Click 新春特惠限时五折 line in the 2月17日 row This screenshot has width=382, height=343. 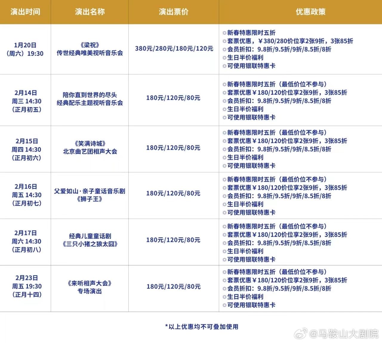click(275, 226)
